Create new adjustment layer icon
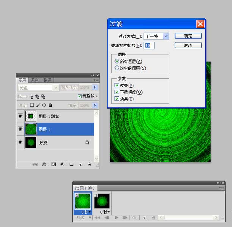Viewport: 232px width, 227px height. coord(63,164)
